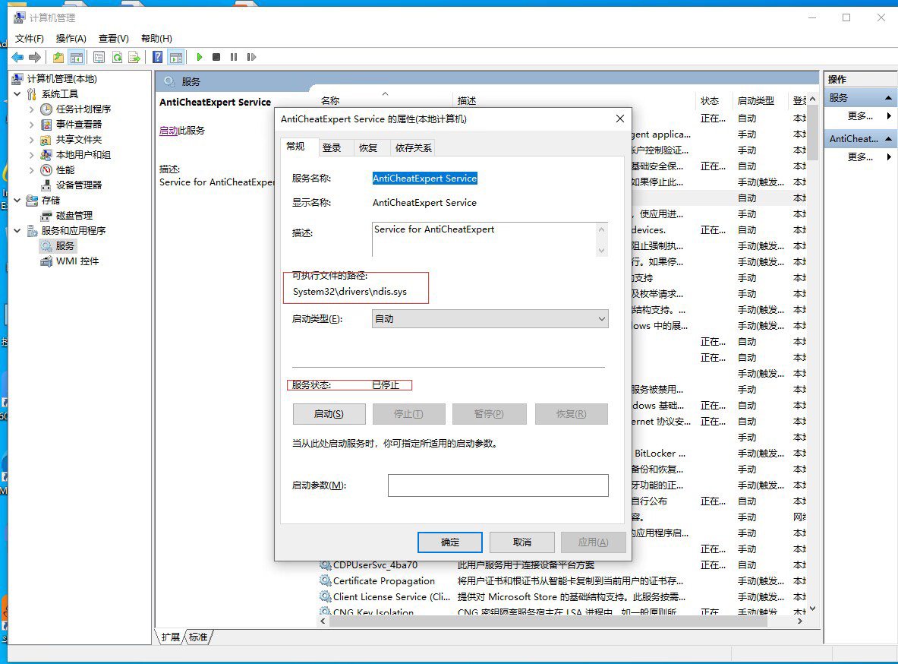This screenshot has height=664, width=898.
Task: Collapse the 系统工具 tree node
Action: click(x=17, y=93)
